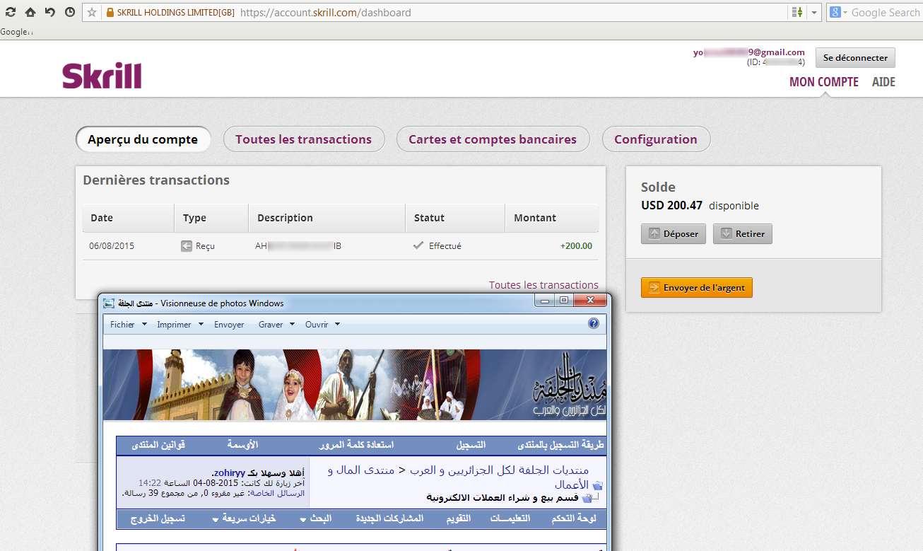This screenshot has width=923, height=551.
Task: Click the browser extension icon left of search dropdown
Action: [797, 12]
